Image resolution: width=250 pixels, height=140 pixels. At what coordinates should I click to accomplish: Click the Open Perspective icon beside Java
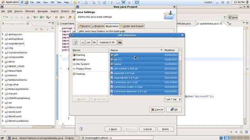[225, 17]
